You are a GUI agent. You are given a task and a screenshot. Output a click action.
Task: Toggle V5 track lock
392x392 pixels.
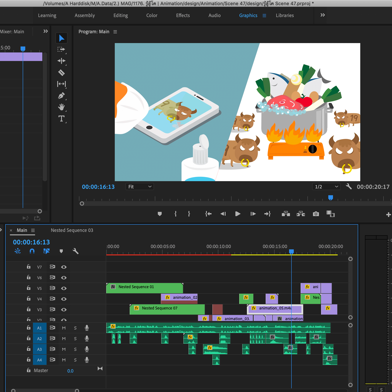coord(28,288)
